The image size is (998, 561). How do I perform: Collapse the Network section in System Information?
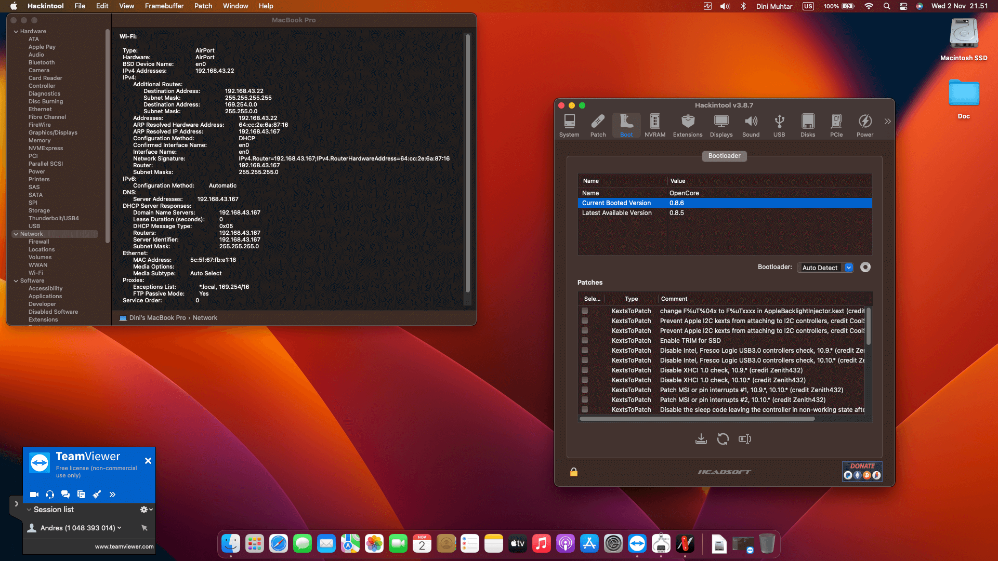click(x=16, y=234)
